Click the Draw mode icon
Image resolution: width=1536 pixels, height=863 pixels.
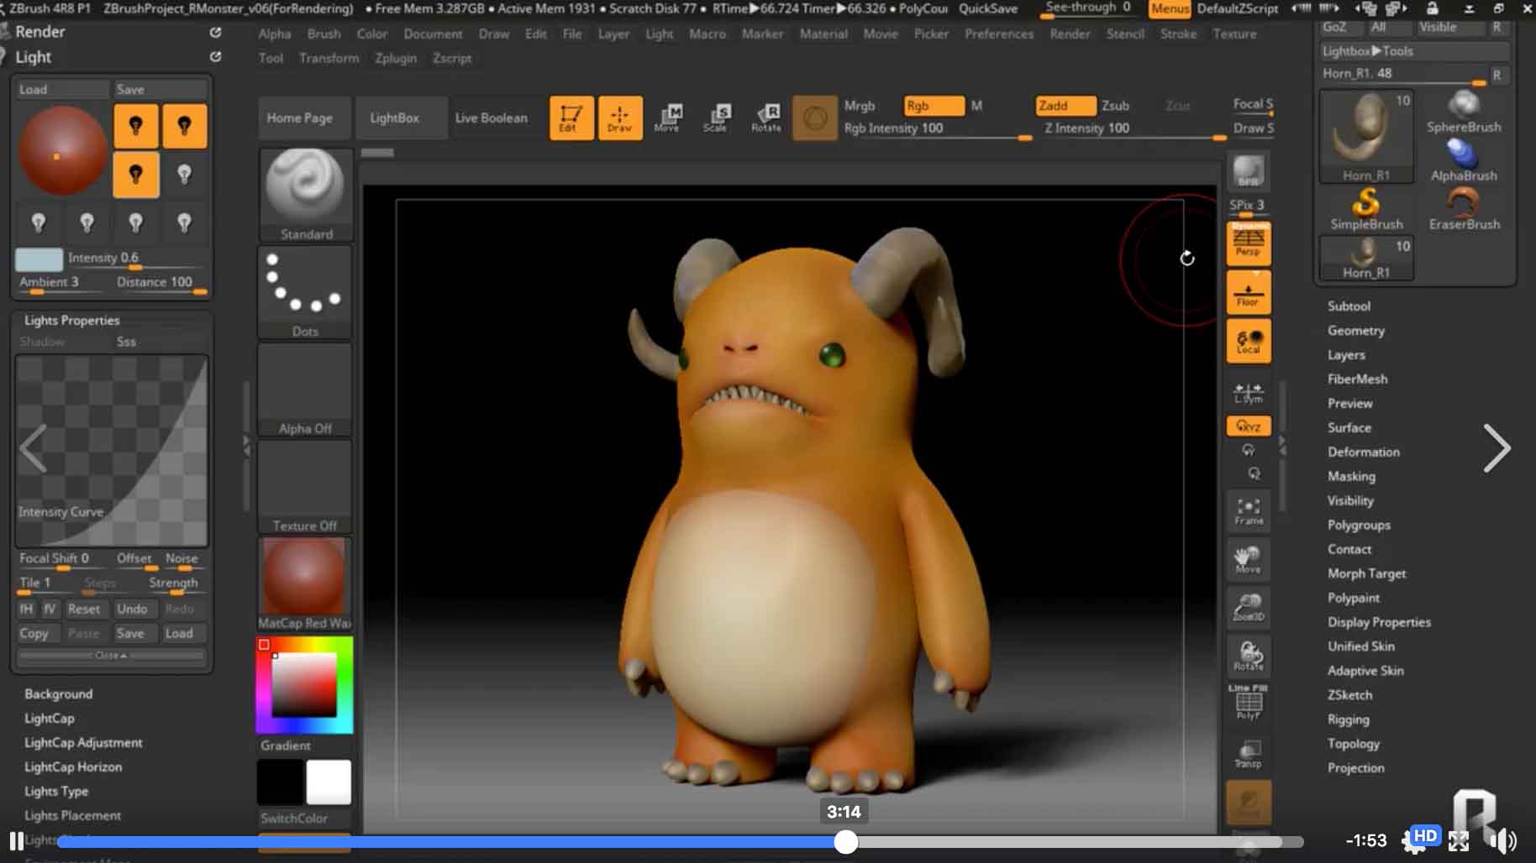tap(619, 118)
